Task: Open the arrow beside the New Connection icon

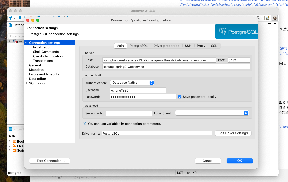Action: [x=14, y=18]
